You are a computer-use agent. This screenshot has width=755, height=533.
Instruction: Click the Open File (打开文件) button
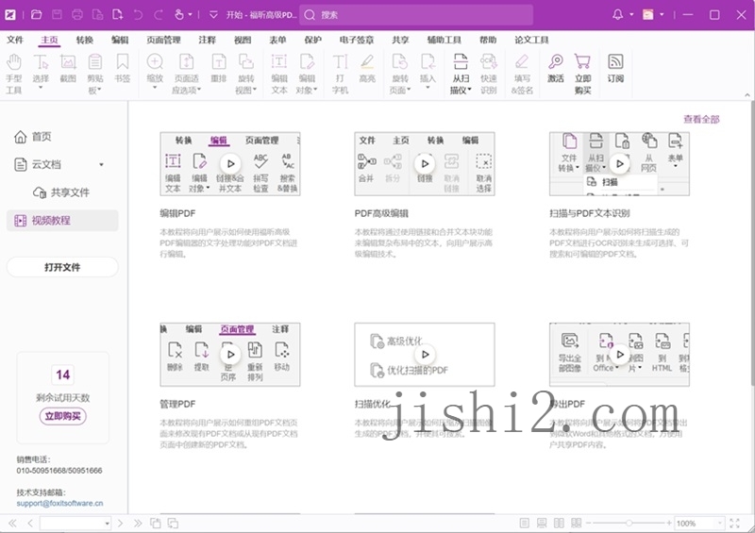point(62,267)
